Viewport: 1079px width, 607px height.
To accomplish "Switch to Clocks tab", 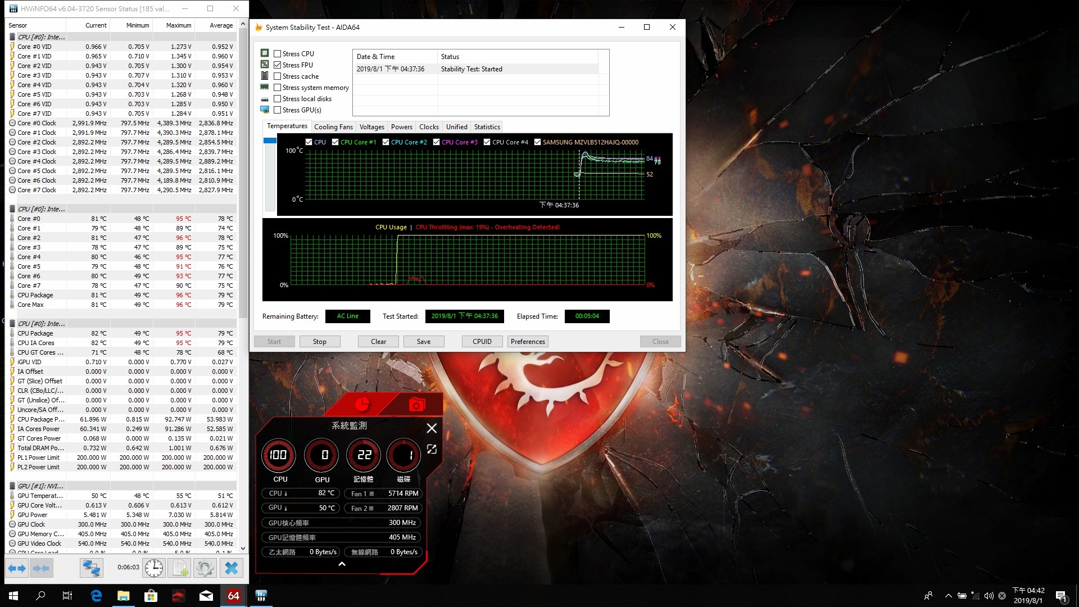I will [429, 127].
